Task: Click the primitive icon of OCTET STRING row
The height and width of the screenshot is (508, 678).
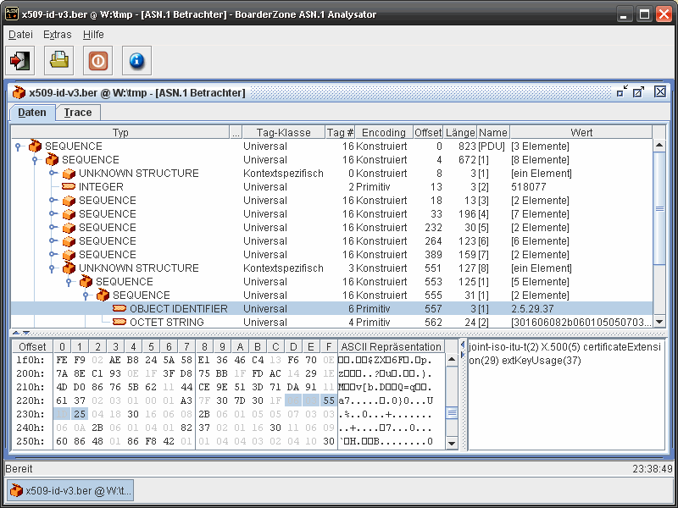Action: click(x=119, y=322)
